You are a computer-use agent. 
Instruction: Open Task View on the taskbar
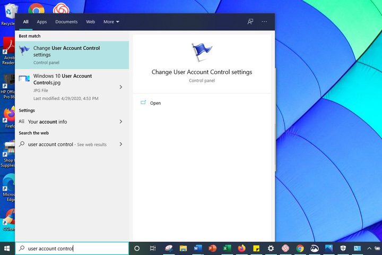point(152,249)
